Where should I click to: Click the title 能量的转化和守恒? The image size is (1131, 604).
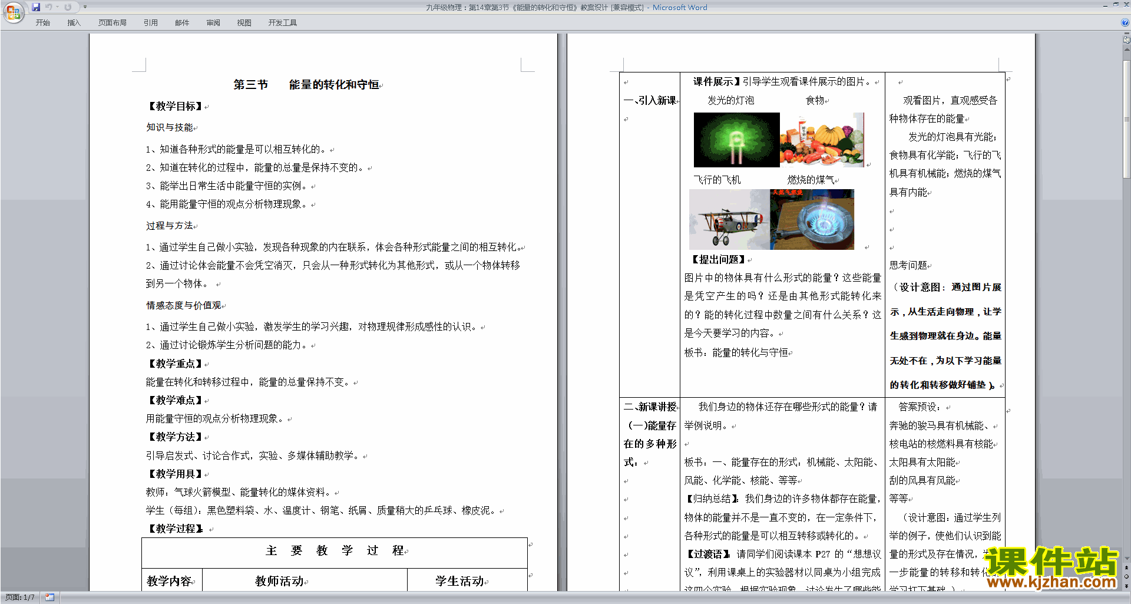334,85
